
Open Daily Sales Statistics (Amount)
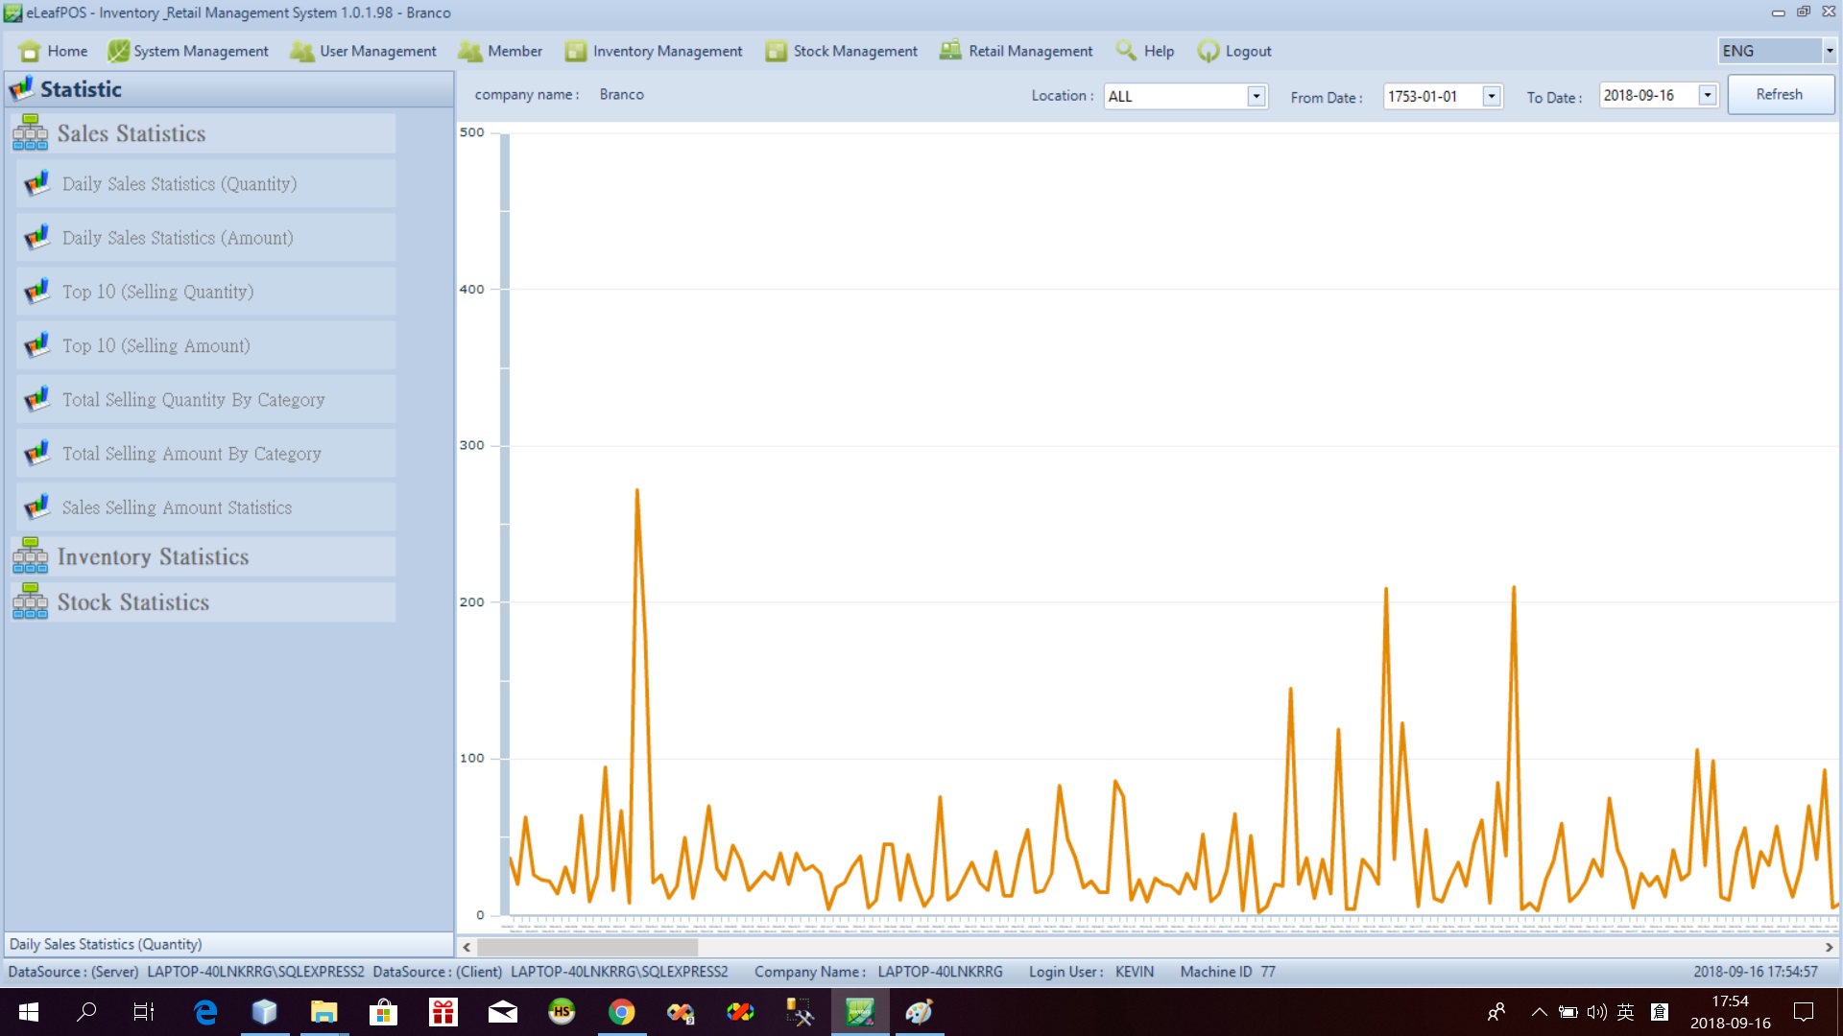point(178,238)
